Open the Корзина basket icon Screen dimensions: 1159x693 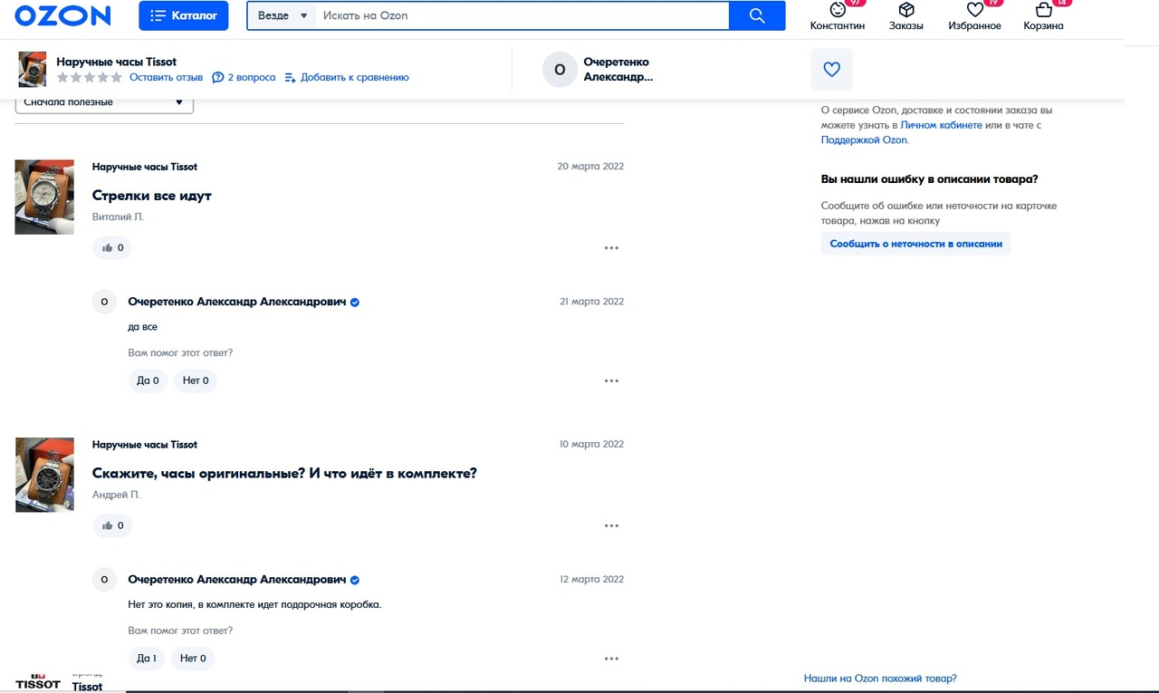(1044, 9)
